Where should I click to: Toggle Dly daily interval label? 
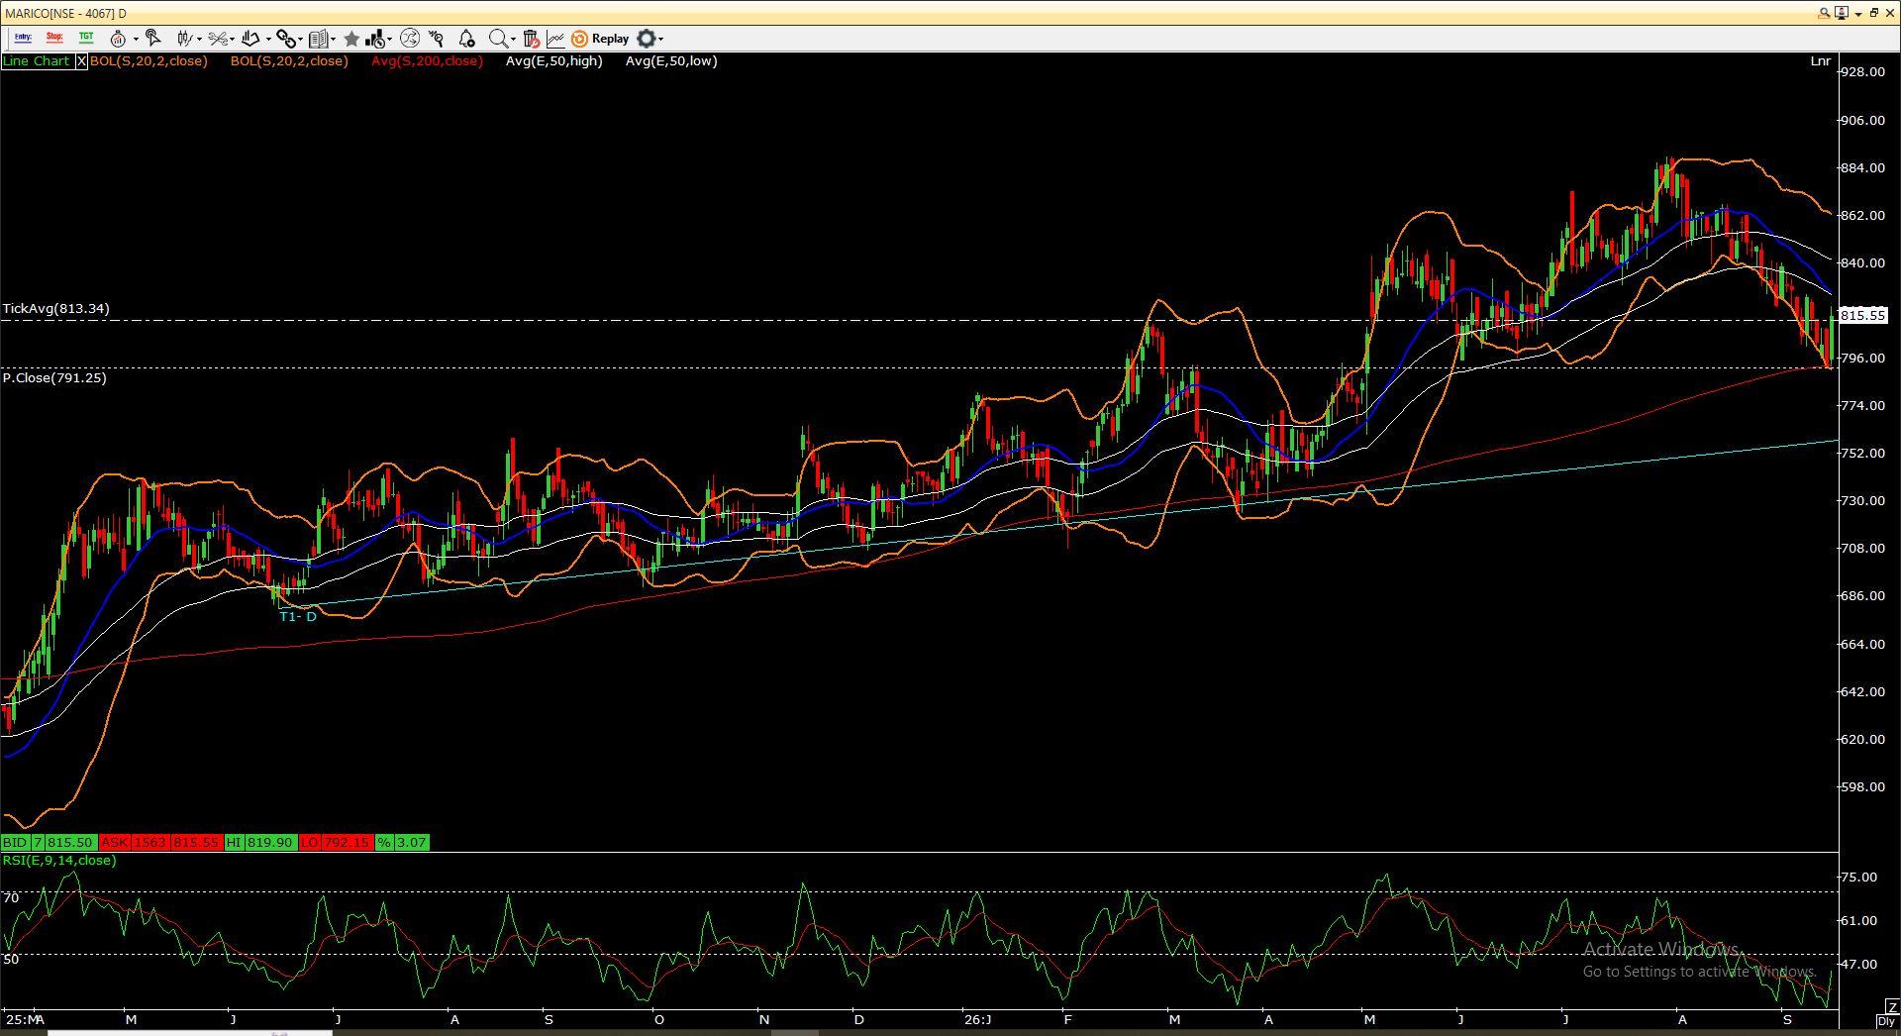(1887, 1021)
